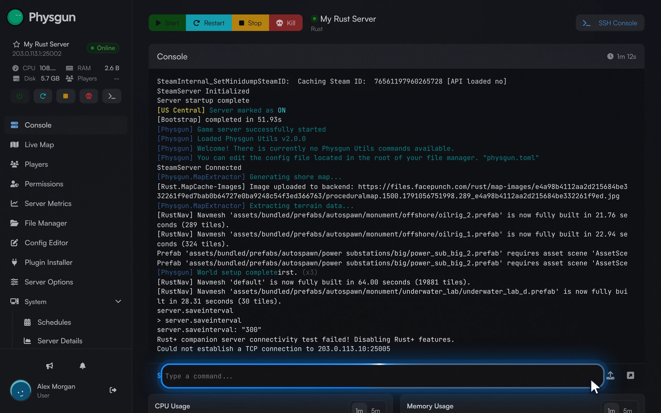Open Server Metrics
The height and width of the screenshot is (413, 661).
tap(66, 203)
